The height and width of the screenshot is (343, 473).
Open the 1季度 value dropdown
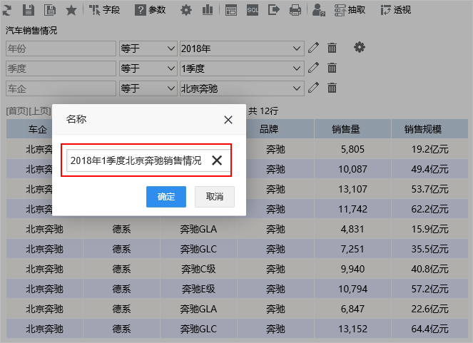[x=242, y=68]
